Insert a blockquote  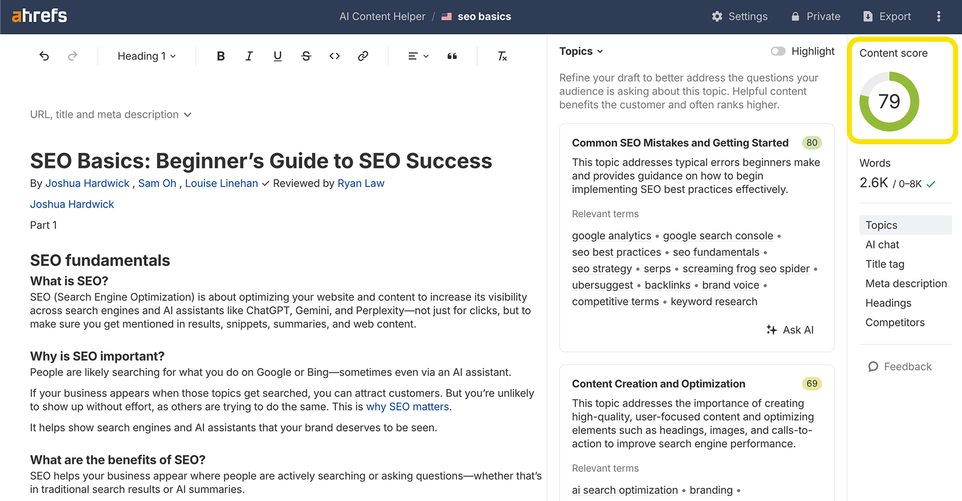point(452,56)
